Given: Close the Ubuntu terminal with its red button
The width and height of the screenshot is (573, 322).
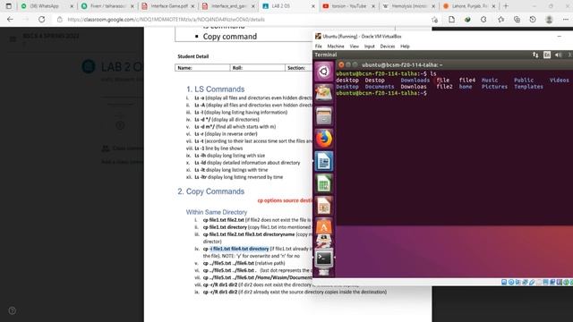Looking at the screenshot, I should (341, 64).
